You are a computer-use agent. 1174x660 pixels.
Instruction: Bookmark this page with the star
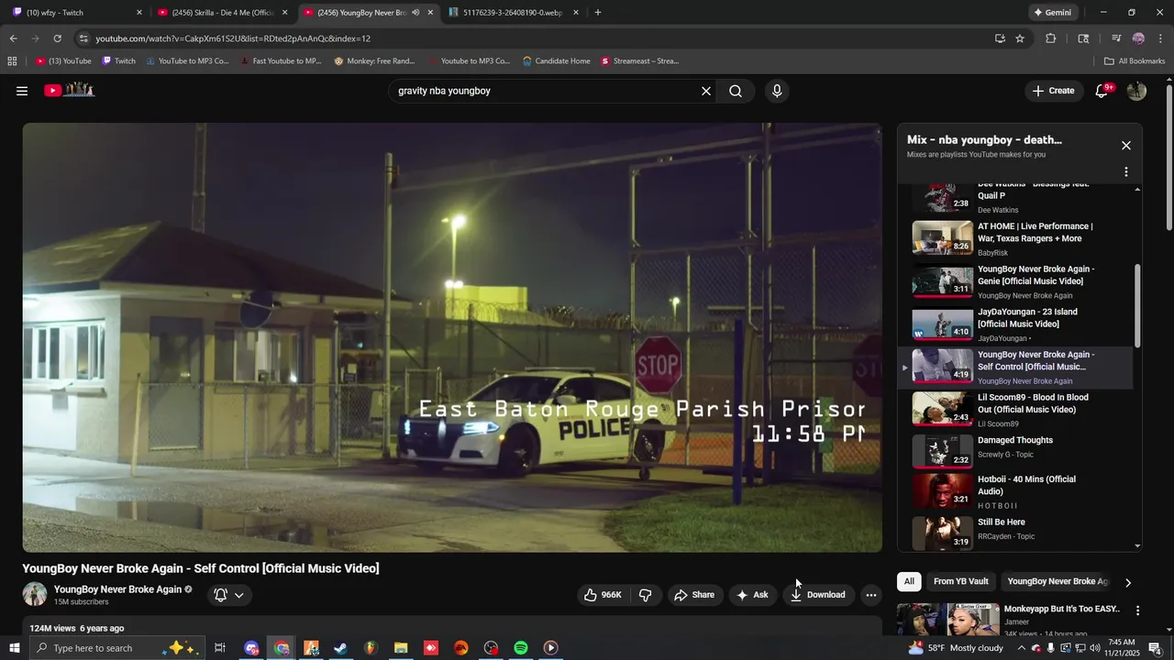pos(1020,38)
